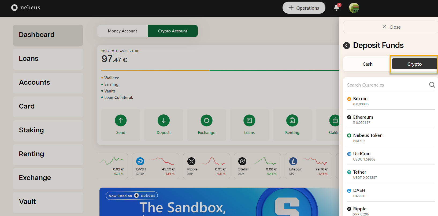Click the Staking icon
The width and height of the screenshot is (438, 216).
(x=334, y=121)
